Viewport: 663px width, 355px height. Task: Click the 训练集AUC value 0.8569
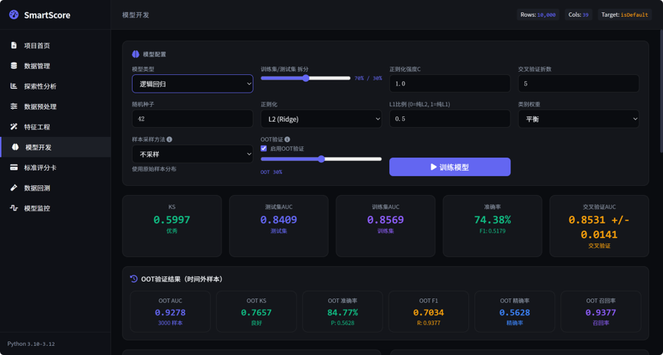click(386, 220)
